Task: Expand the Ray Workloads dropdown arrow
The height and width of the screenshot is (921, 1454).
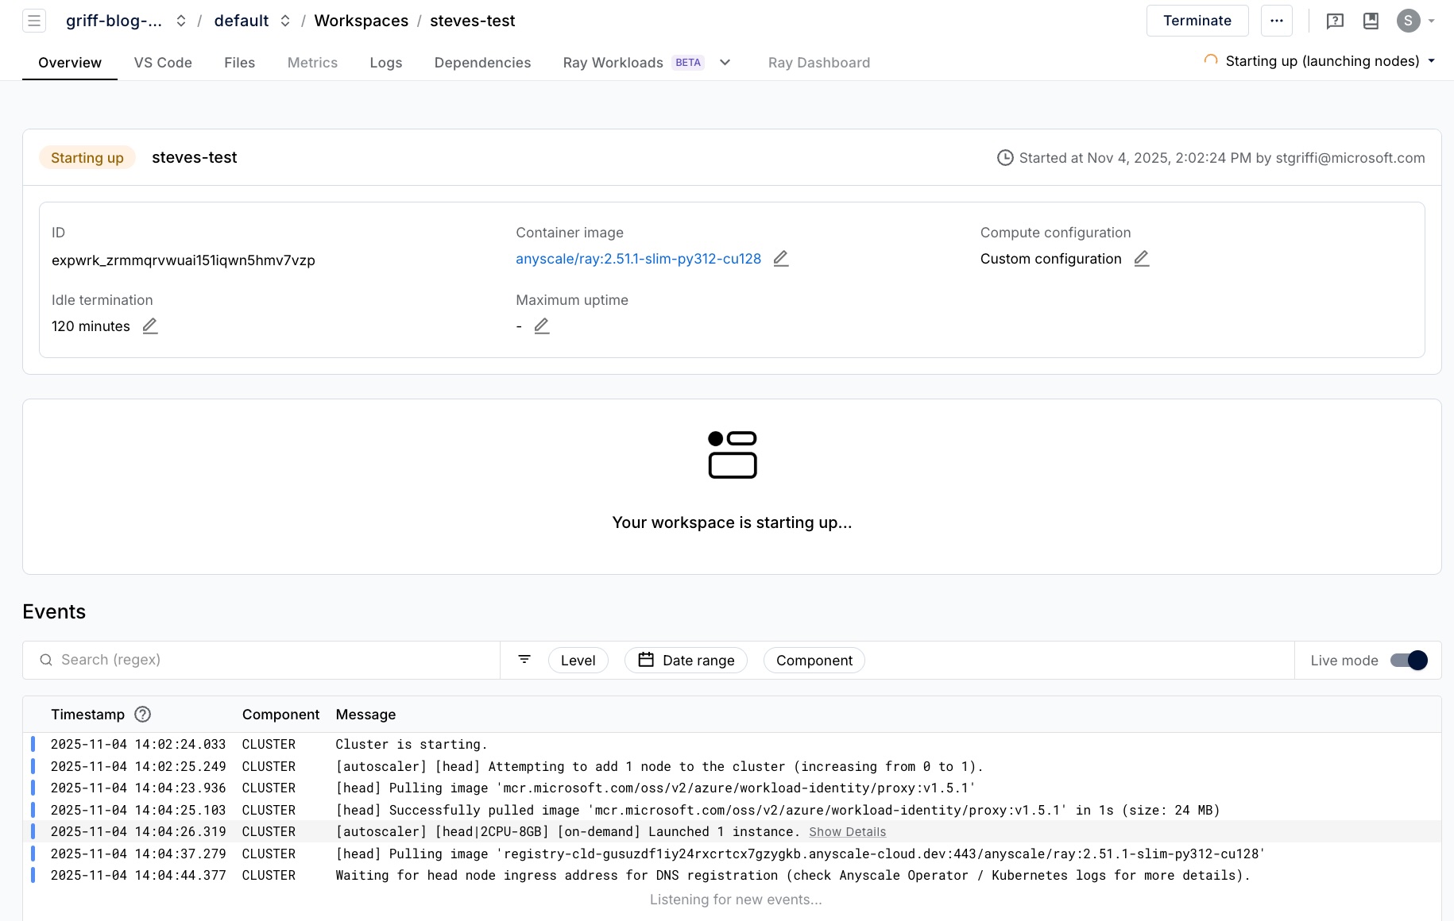Action: tap(724, 62)
